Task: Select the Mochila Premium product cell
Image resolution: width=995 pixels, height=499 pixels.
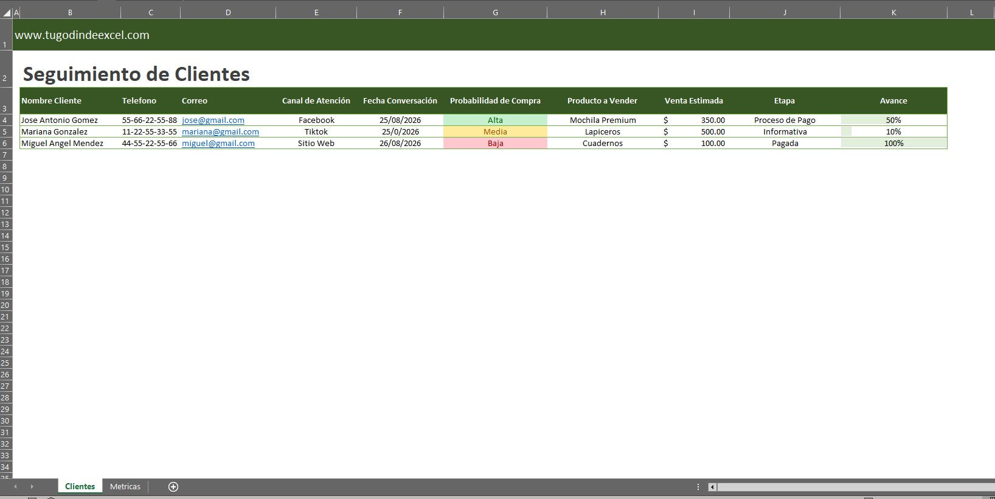Action: (603, 120)
